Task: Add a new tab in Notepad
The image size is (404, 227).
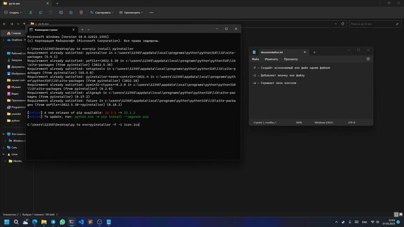Action: pos(314,52)
